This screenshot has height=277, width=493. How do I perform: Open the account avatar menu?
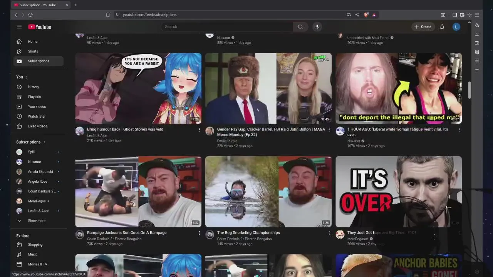pos(456,27)
